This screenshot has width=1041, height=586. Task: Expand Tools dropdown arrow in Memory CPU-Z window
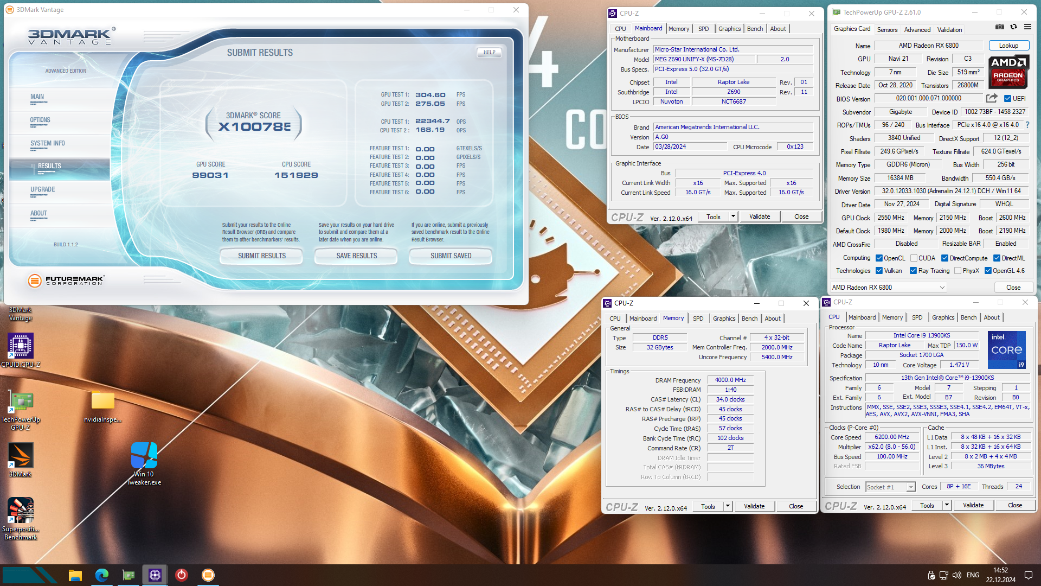coord(728,506)
